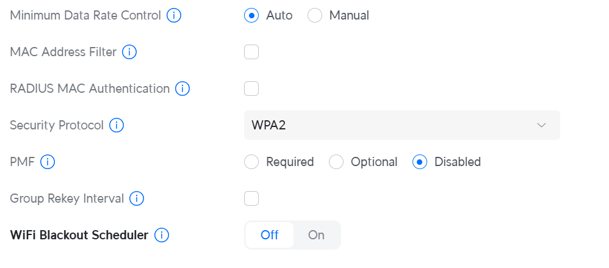Click info icon next to Minimum Data Rate Control
Image resolution: width=609 pixels, height=268 pixels.
[x=174, y=15]
